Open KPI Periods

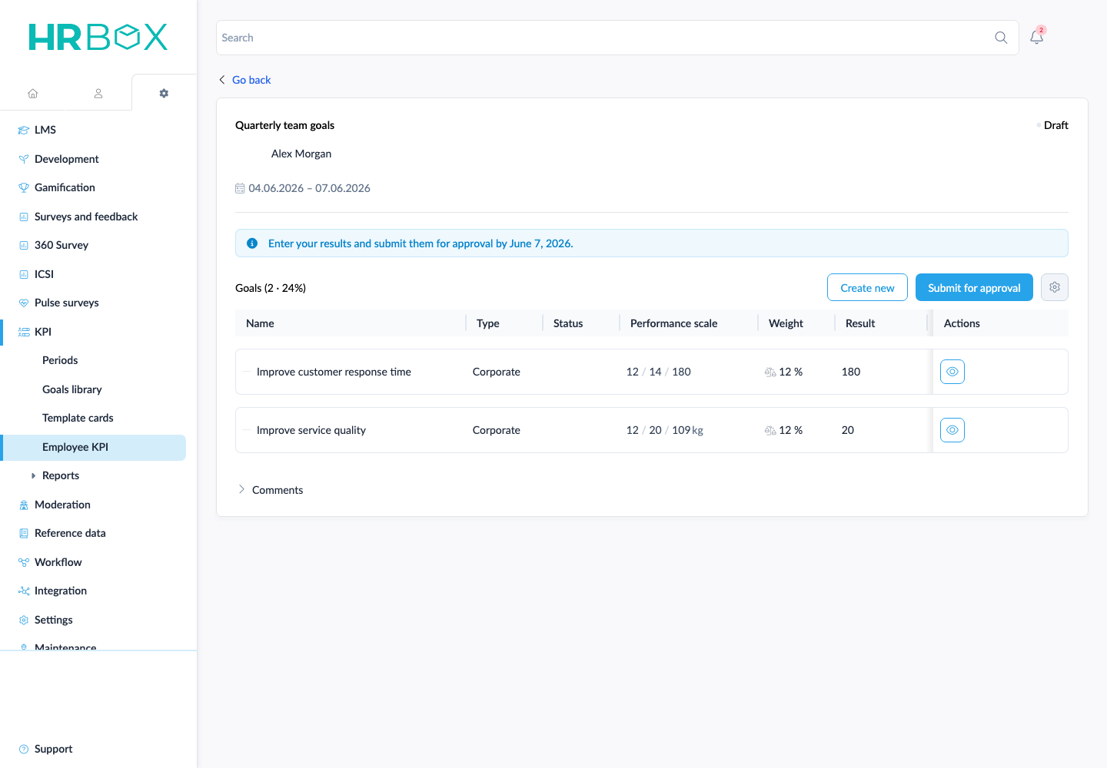(x=60, y=360)
